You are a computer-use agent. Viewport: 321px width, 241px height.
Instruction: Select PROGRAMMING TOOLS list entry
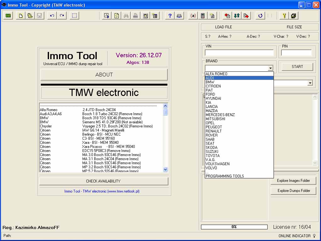coord(239,176)
